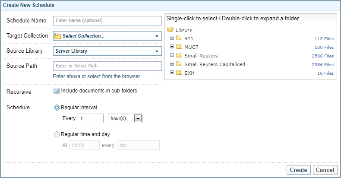The height and width of the screenshot is (178, 341).
Task: Select the Regular interval radio button
Action: [57, 107]
